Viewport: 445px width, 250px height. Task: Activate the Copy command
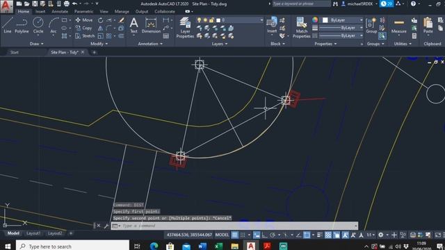83,28
